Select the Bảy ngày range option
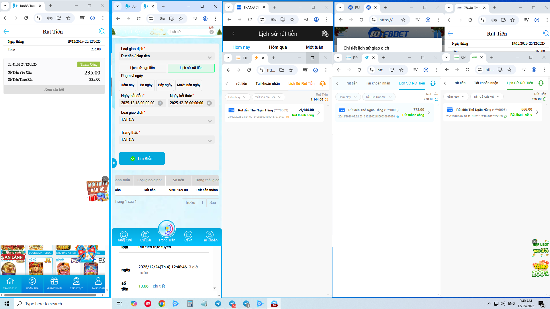The image size is (550, 309). 165,85
